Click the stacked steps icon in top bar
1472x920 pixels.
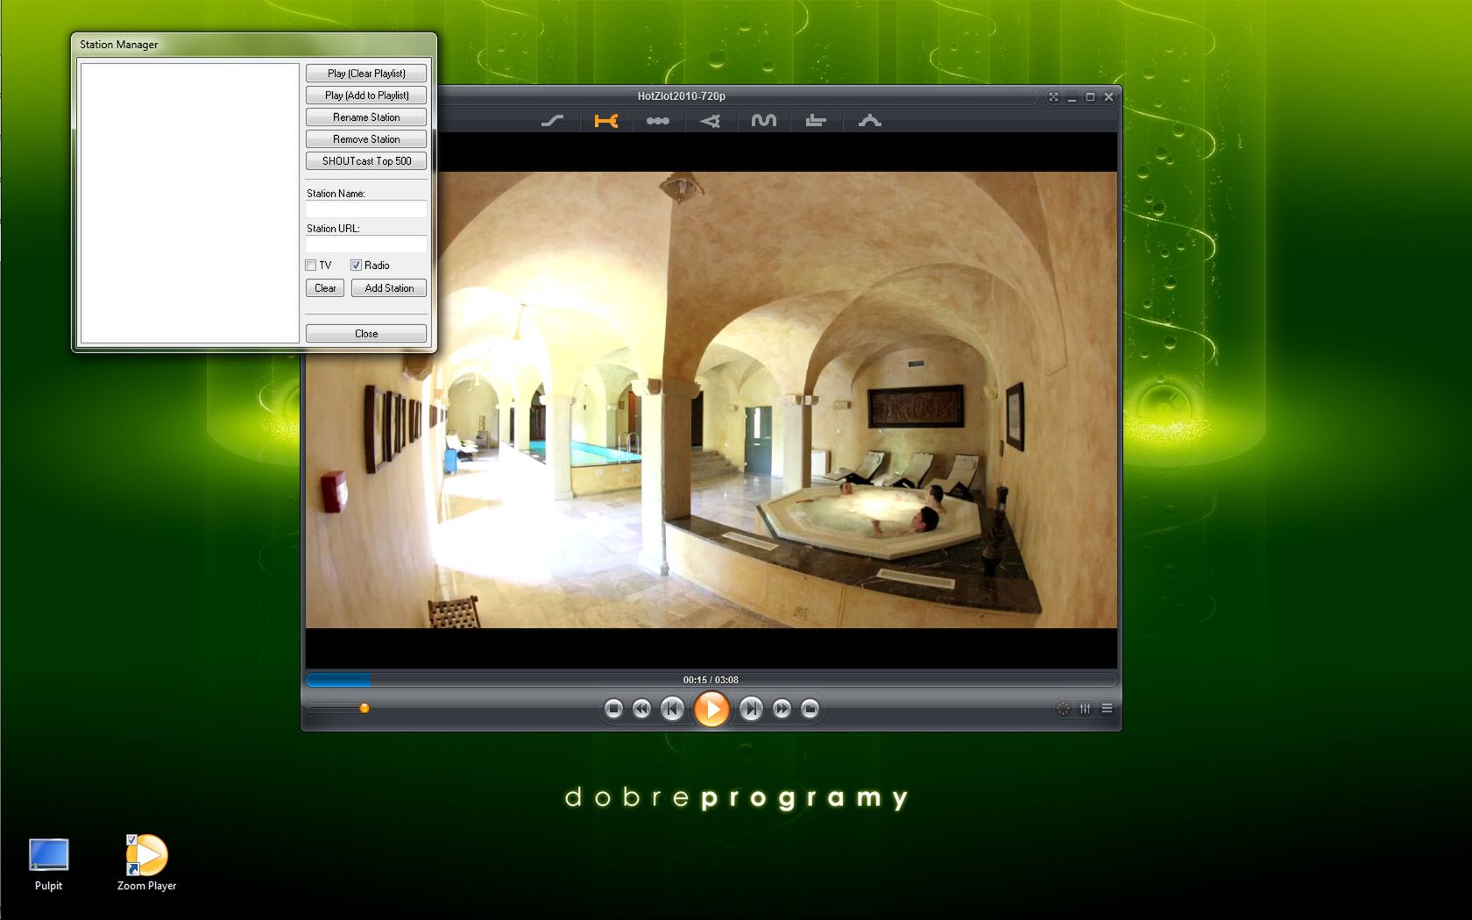816,121
